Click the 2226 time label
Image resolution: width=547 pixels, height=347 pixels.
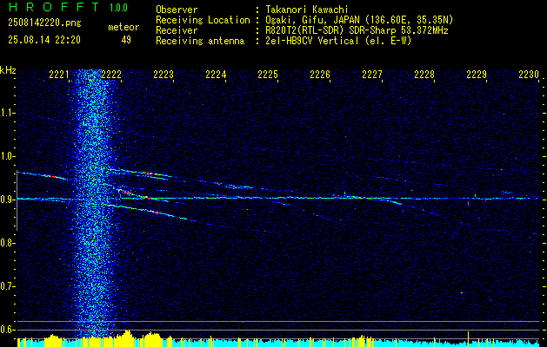(x=320, y=75)
